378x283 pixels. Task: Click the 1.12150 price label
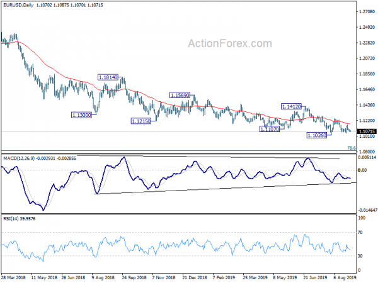[141, 121]
